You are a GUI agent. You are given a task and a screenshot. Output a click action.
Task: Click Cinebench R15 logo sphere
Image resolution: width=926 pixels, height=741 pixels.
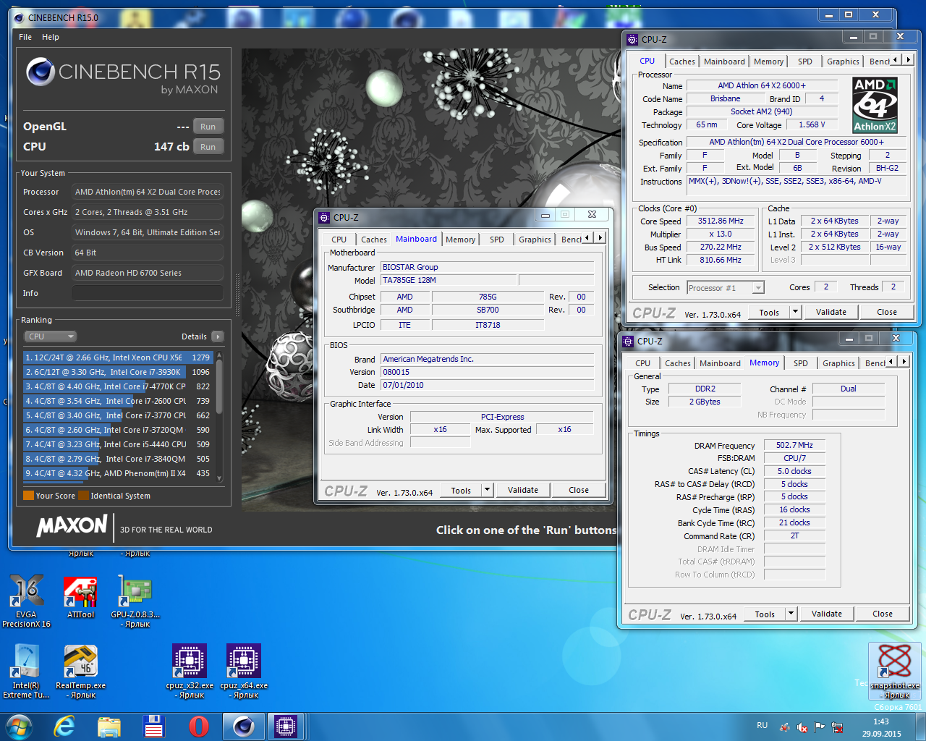[x=41, y=72]
